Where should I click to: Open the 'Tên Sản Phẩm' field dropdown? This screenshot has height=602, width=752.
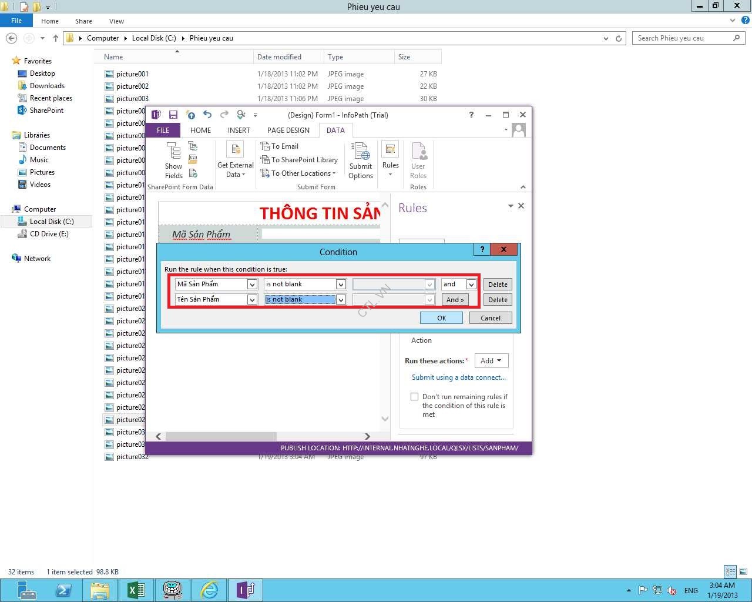[252, 300]
